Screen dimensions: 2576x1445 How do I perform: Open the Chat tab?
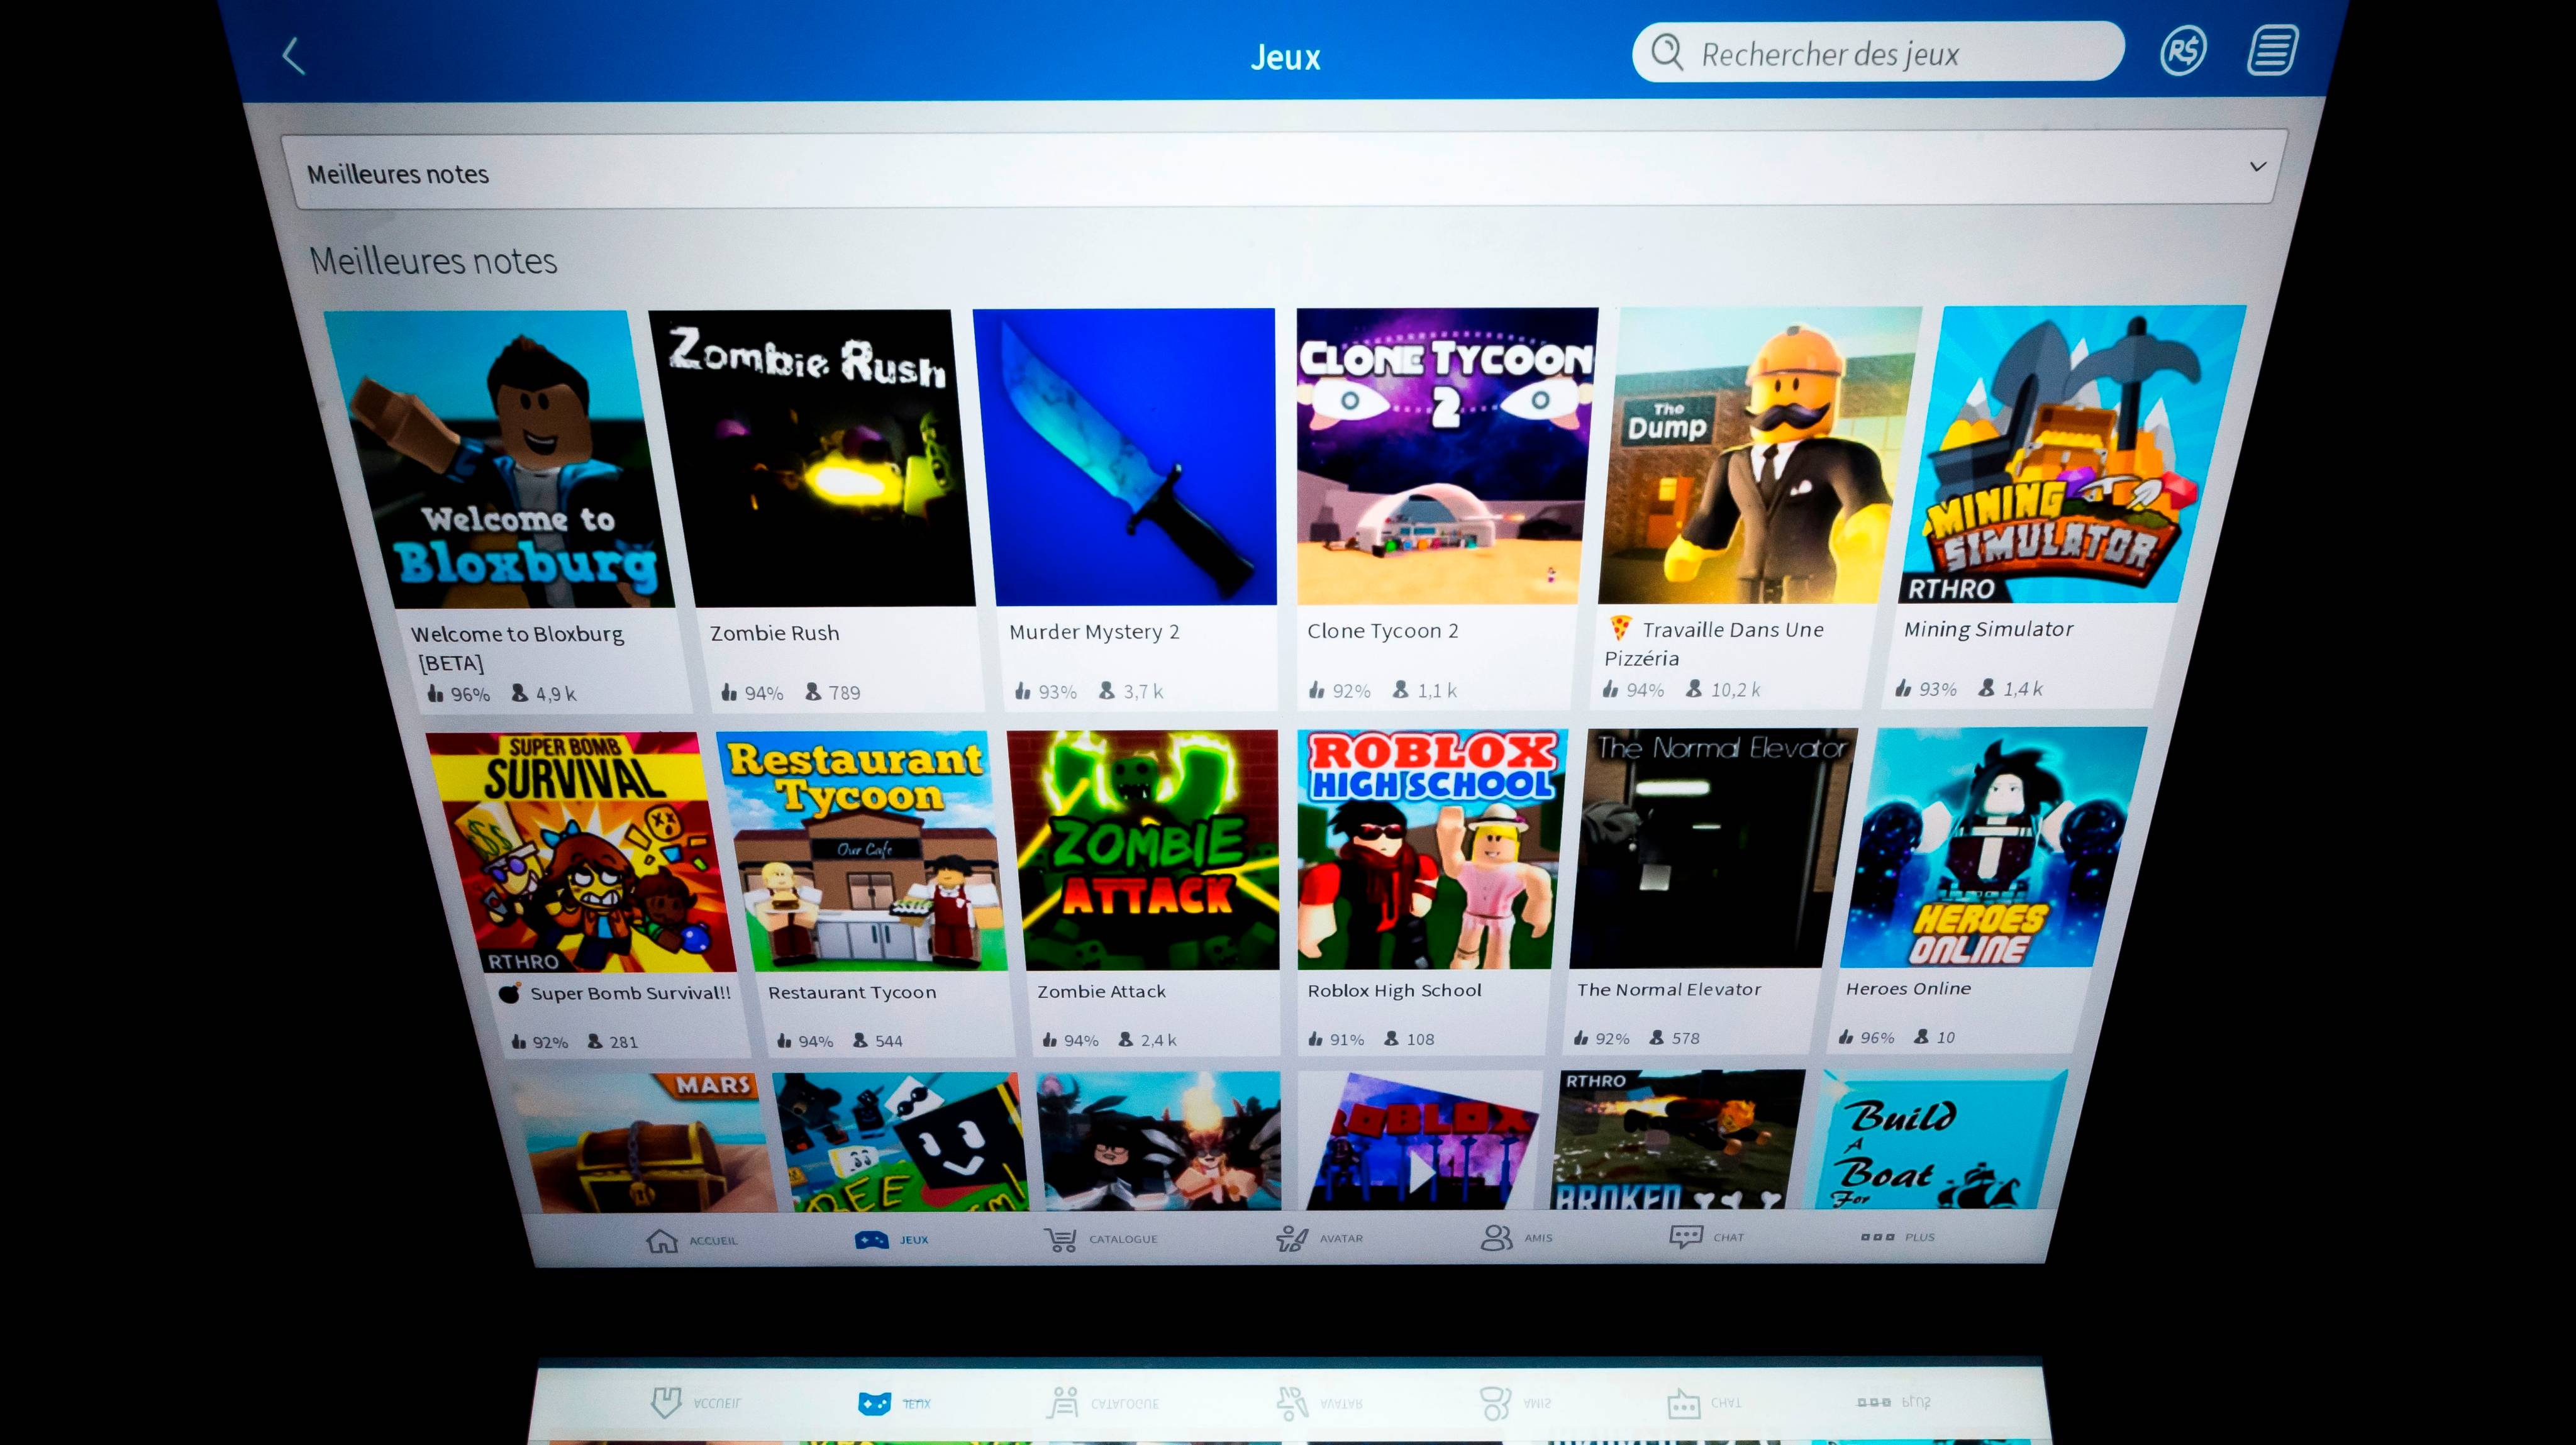1706,1237
